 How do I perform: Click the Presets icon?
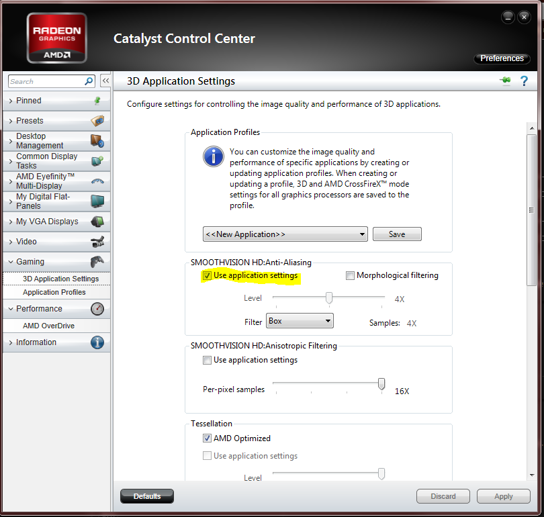point(97,121)
